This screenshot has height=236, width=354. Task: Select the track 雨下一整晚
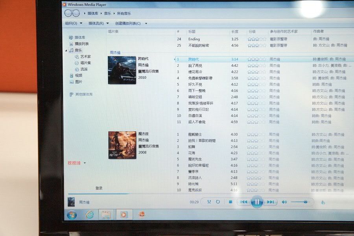pyautogui.click(x=197, y=91)
